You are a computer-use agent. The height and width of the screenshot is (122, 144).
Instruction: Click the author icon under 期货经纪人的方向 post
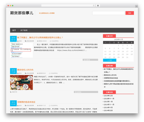[x=18, y=73]
